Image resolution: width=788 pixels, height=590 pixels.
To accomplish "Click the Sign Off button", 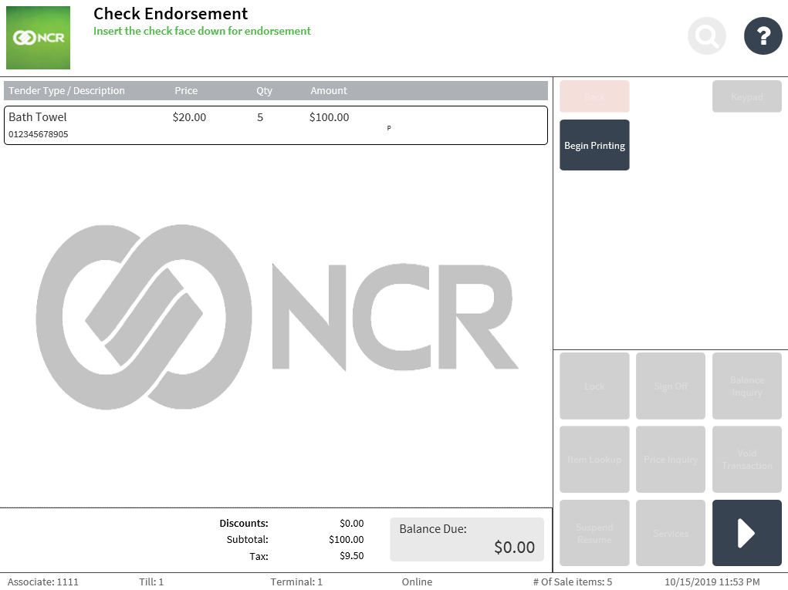I will tap(671, 386).
